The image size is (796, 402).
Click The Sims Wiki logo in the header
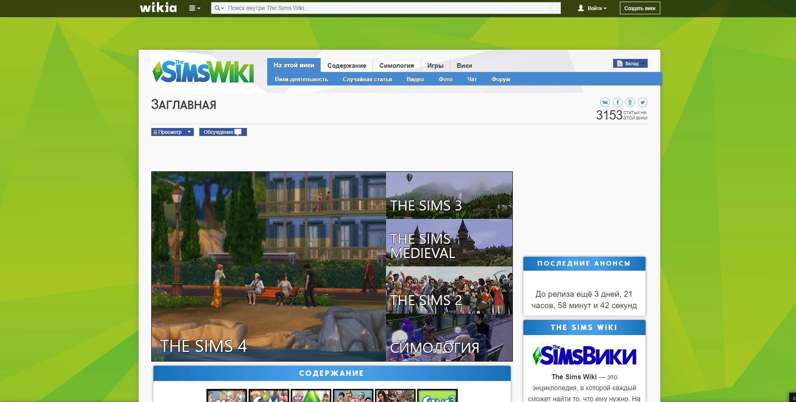click(x=204, y=71)
